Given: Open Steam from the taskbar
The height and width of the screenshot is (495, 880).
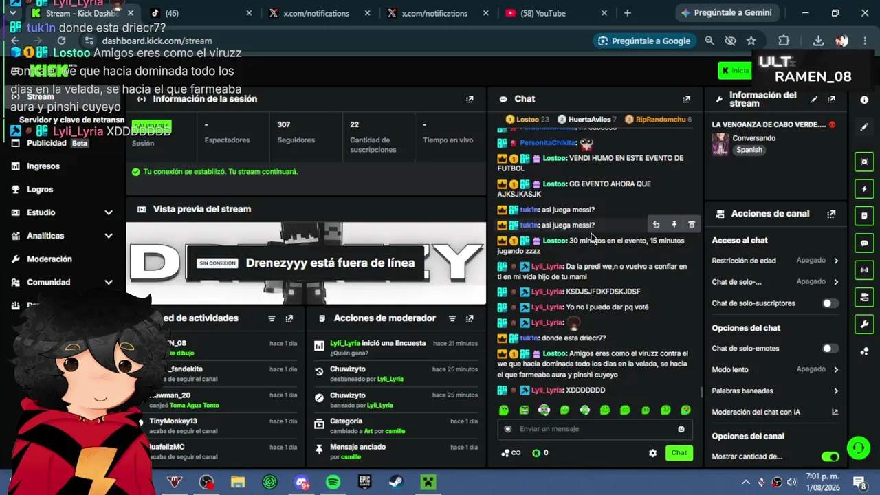Looking at the screenshot, I should (397, 482).
